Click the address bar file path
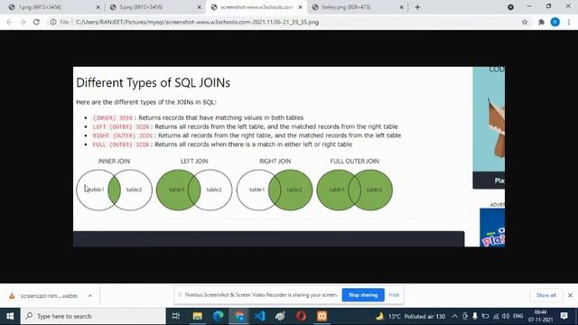The width and height of the screenshot is (578, 325). click(197, 22)
